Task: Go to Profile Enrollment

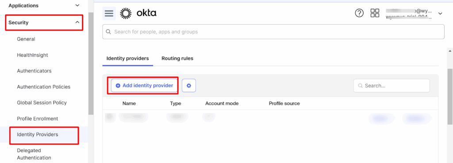Action: coord(38,118)
